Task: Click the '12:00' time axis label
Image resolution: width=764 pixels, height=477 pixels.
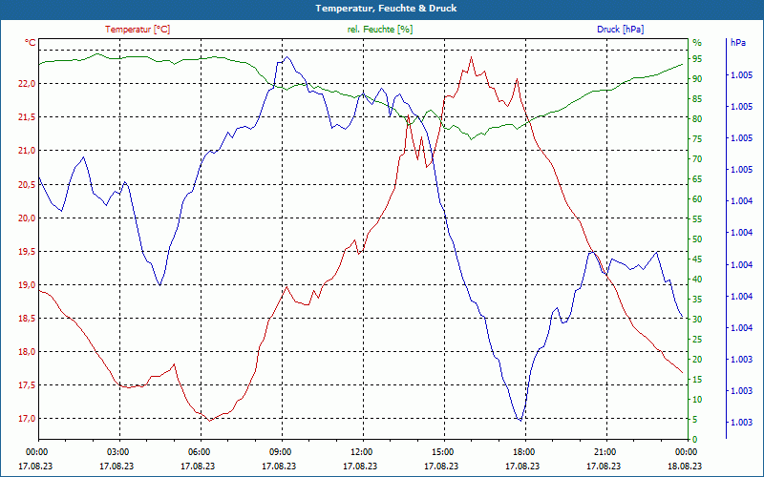Action: pos(362,451)
